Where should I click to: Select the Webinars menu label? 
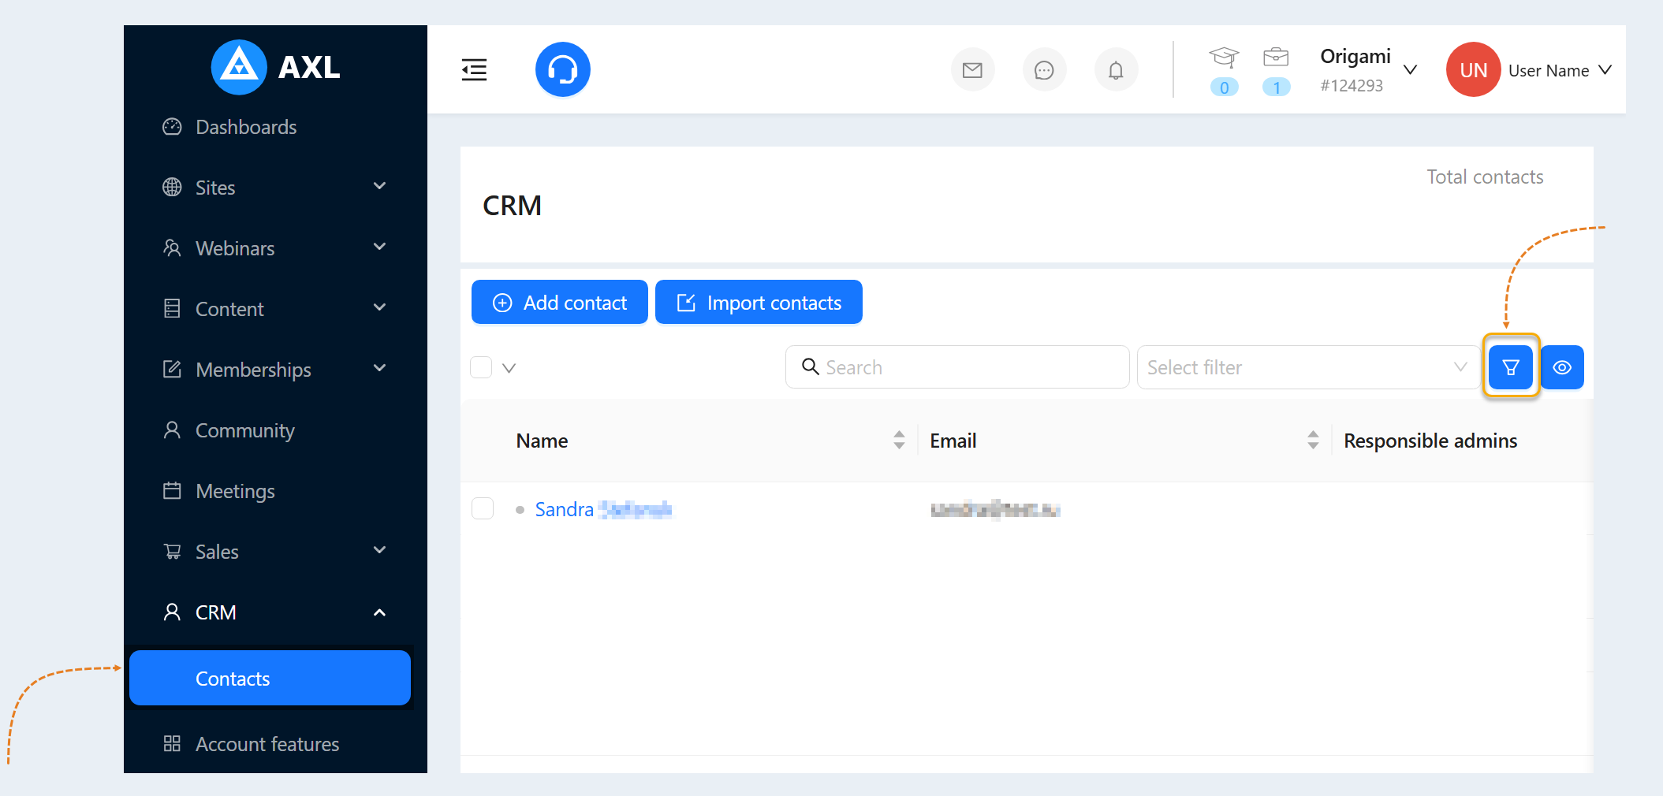[235, 248]
